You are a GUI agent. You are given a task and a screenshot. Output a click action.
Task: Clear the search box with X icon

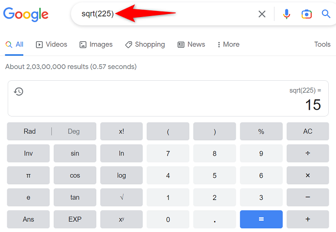[x=262, y=14]
